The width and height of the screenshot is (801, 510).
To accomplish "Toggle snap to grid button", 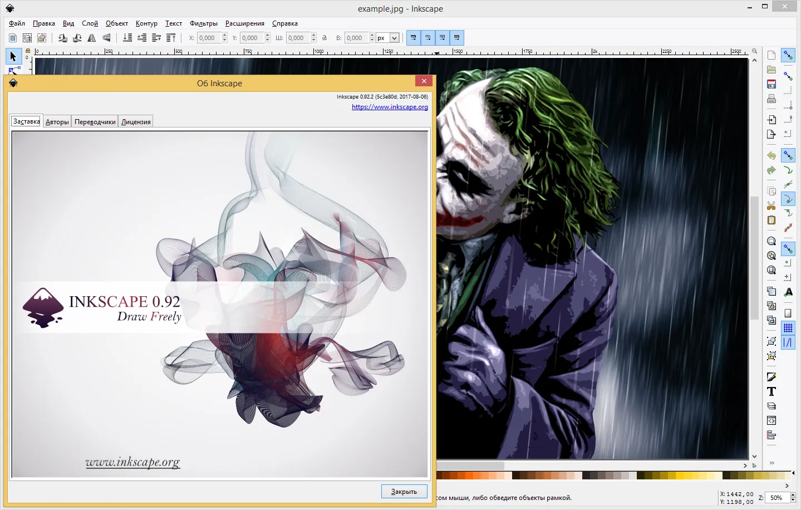I will [788, 328].
